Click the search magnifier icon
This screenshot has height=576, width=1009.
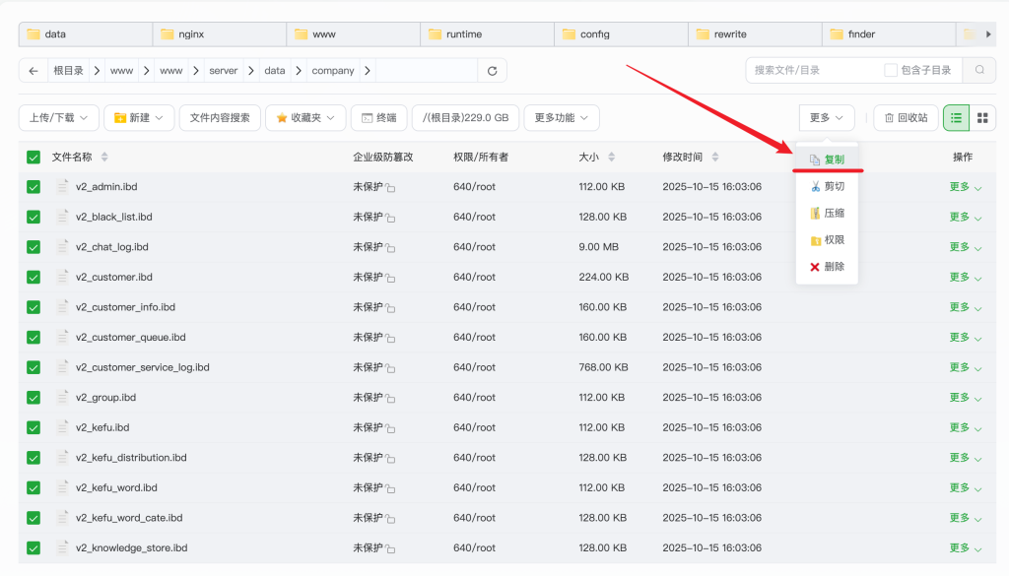(x=978, y=70)
